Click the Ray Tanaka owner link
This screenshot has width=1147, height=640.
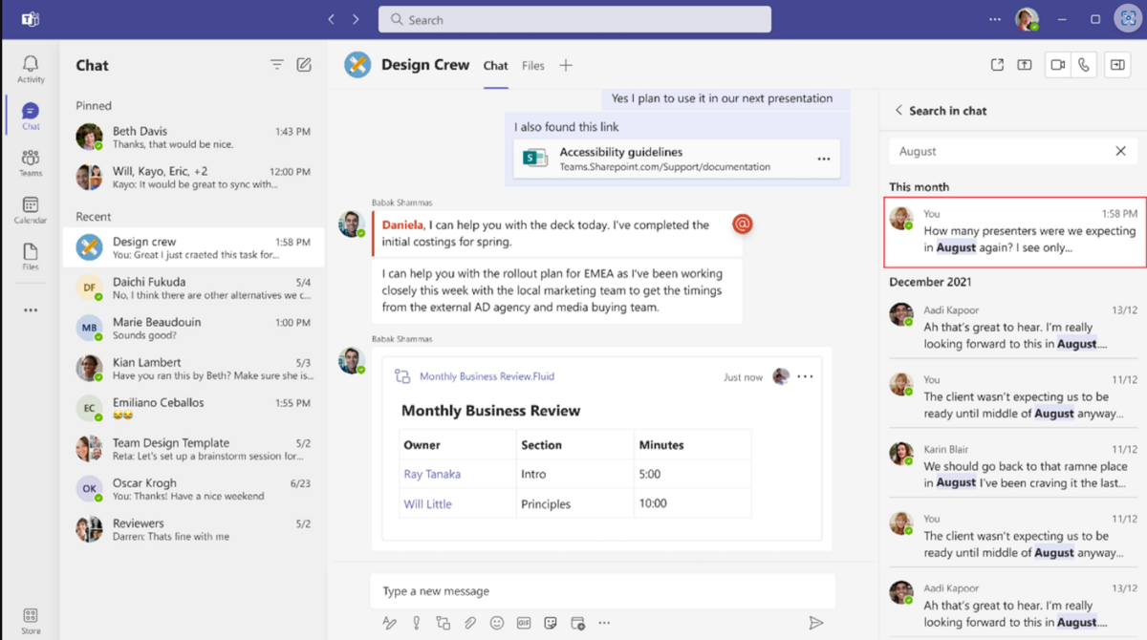click(431, 474)
